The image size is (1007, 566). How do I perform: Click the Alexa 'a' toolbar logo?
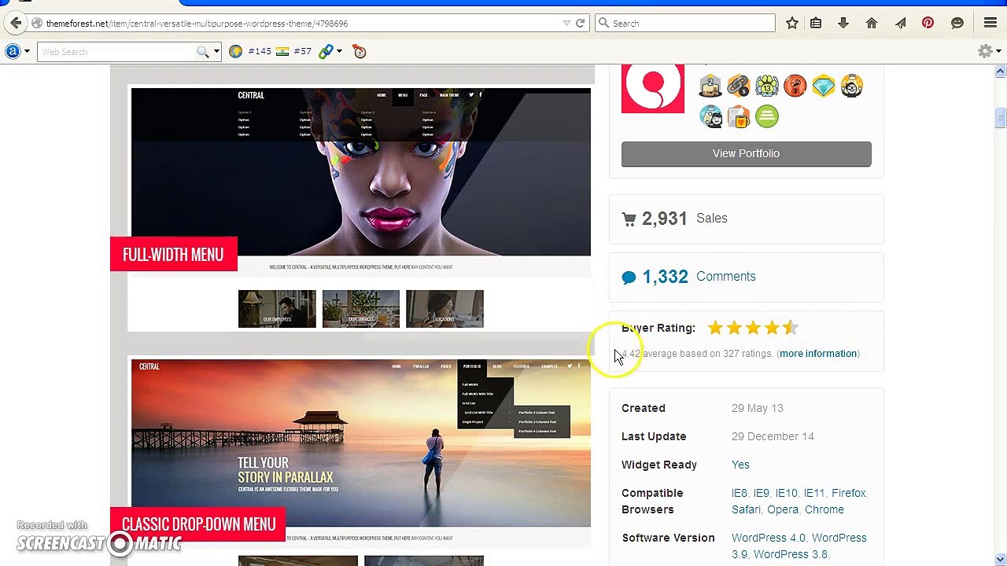(13, 51)
